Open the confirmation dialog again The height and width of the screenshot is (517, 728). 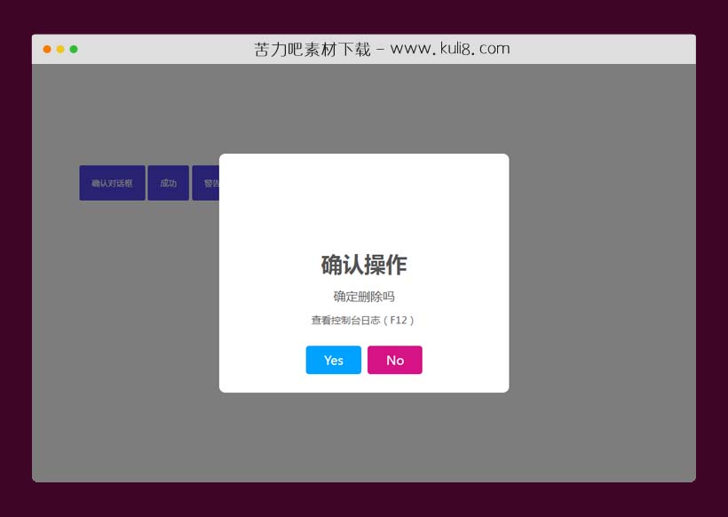(x=111, y=183)
